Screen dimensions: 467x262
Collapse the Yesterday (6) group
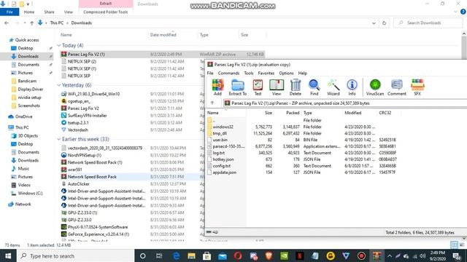click(58, 85)
